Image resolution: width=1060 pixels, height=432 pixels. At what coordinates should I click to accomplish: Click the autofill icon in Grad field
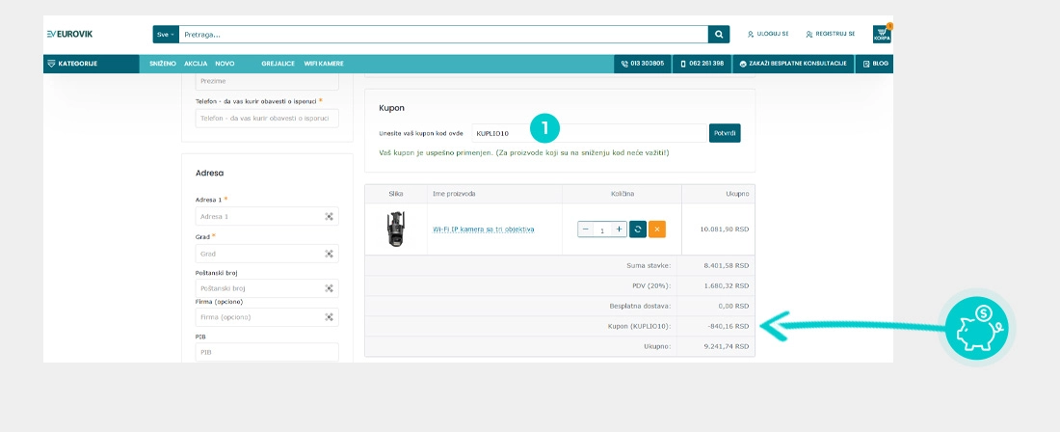(x=329, y=254)
